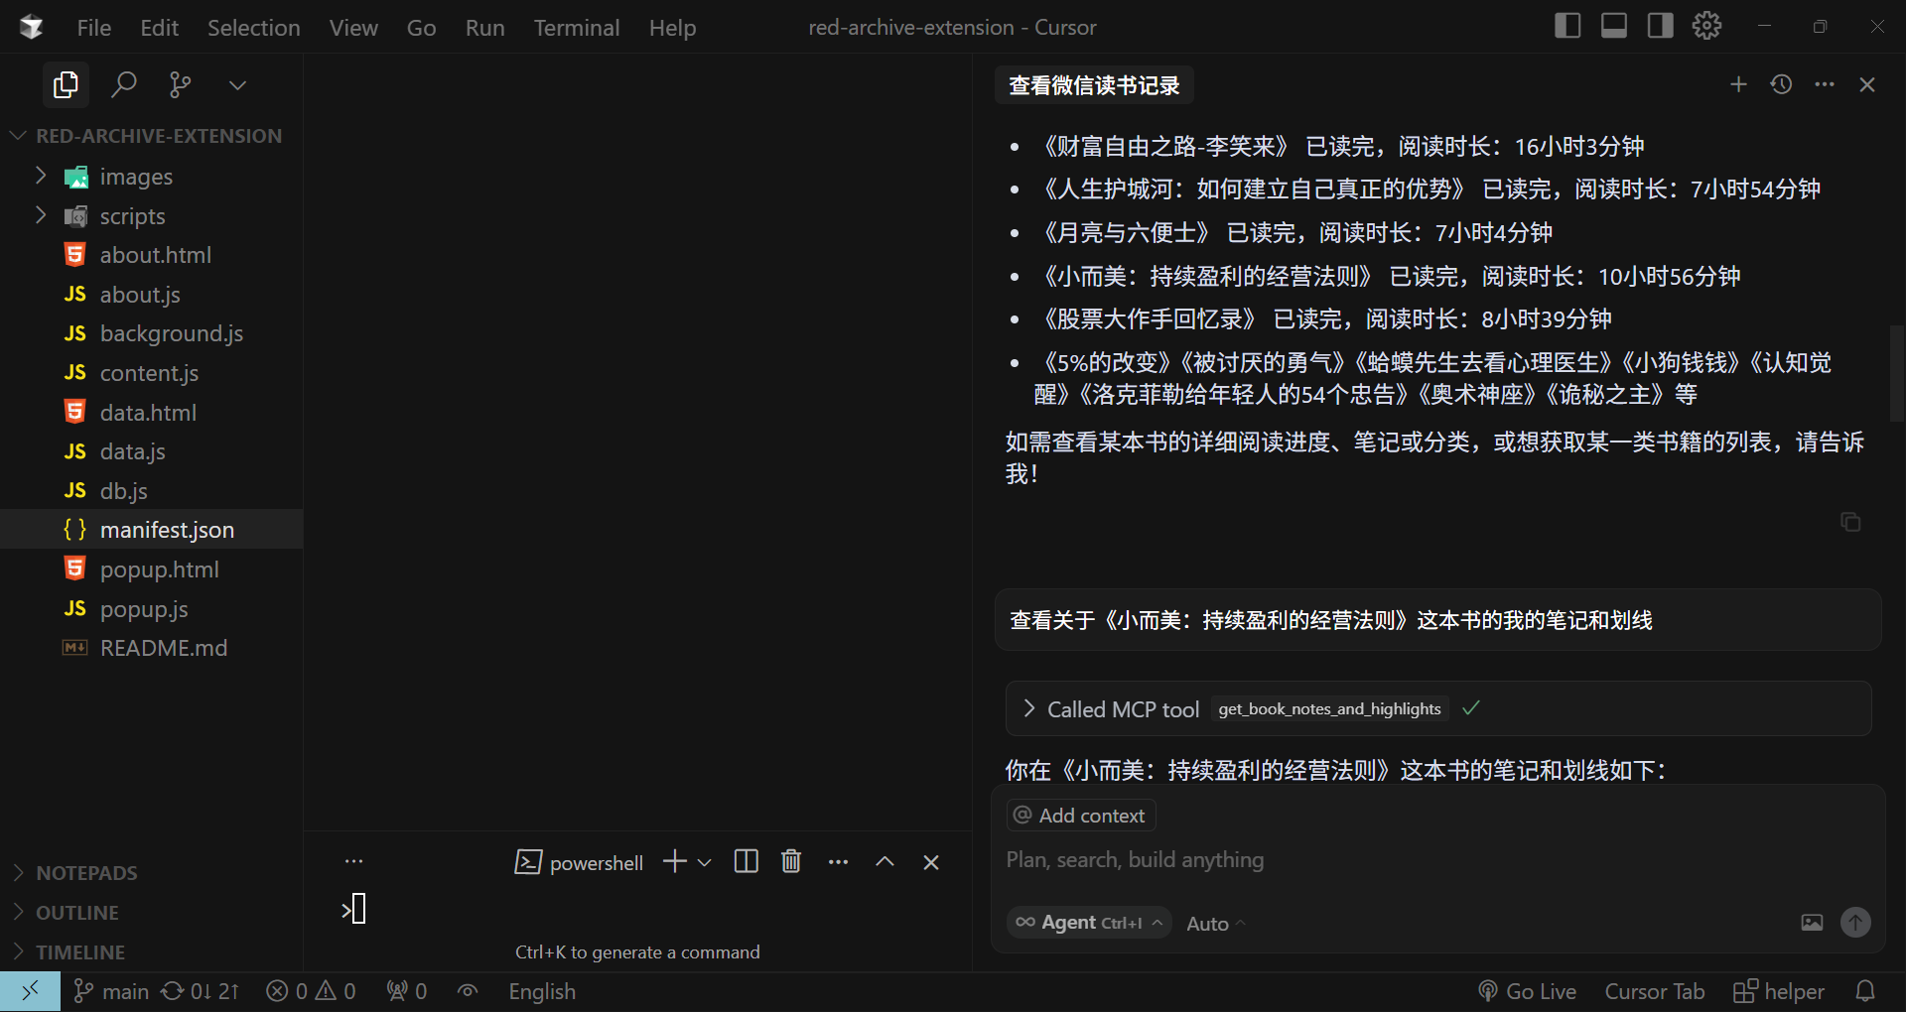Viewport: 1906px width, 1012px height.
Task: Expand the images folder
Action: 151,177
